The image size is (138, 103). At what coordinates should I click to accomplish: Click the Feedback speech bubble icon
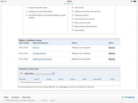pyautogui.click(x=123, y=97)
